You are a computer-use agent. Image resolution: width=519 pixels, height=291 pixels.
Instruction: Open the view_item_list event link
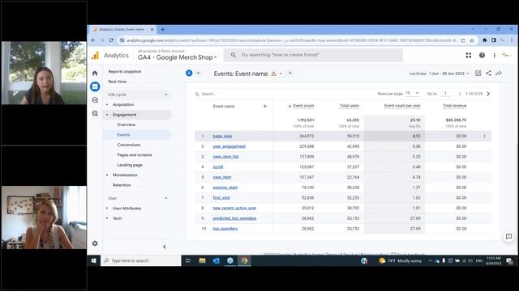click(225, 157)
